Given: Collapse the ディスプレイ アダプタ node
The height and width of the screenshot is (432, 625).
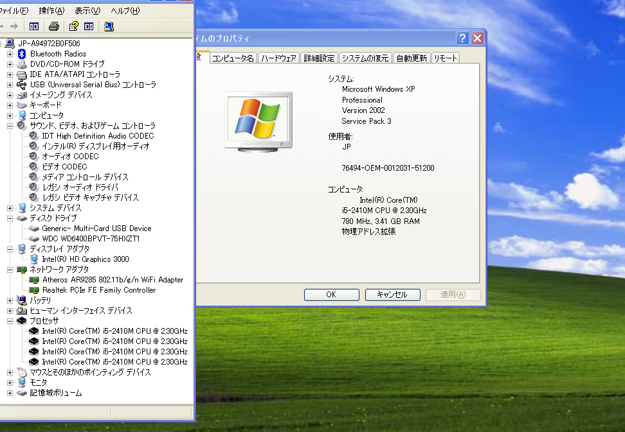Looking at the screenshot, I should pos(10,249).
